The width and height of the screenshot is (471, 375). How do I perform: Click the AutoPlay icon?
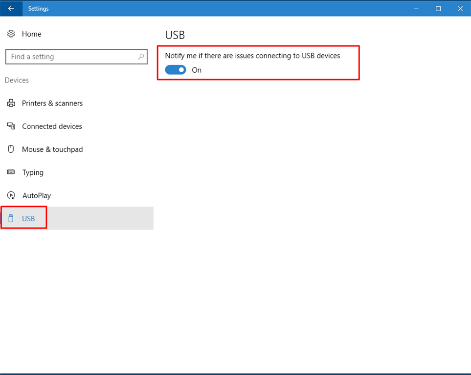coord(11,195)
